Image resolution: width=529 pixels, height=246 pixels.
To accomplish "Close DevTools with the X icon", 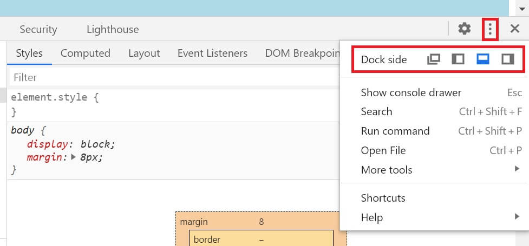I will click(x=515, y=29).
